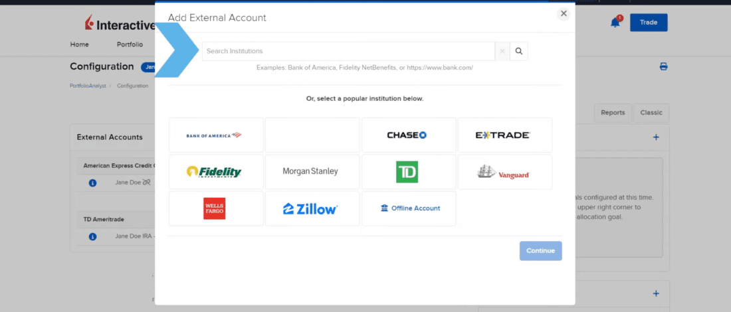Choose the TD bank logo tile
The width and height of the screenshot is (731, 312).
coord(409,172)
